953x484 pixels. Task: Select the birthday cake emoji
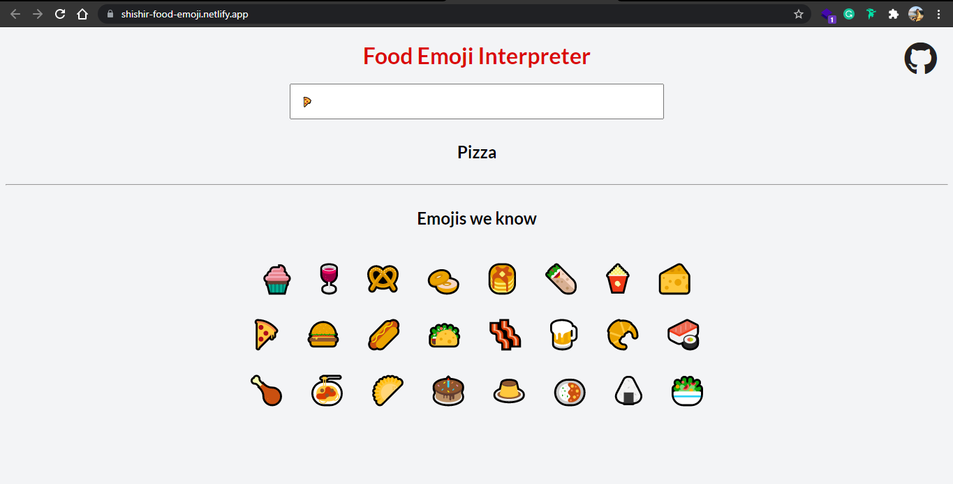(x=448, y=391)
